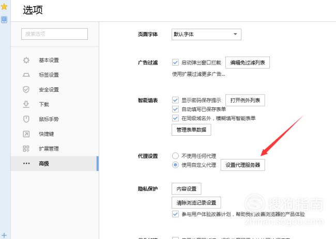Viewport: 336px width, 239px height.
Task: Click the 页面字体 label text
Action: [148, 34]
